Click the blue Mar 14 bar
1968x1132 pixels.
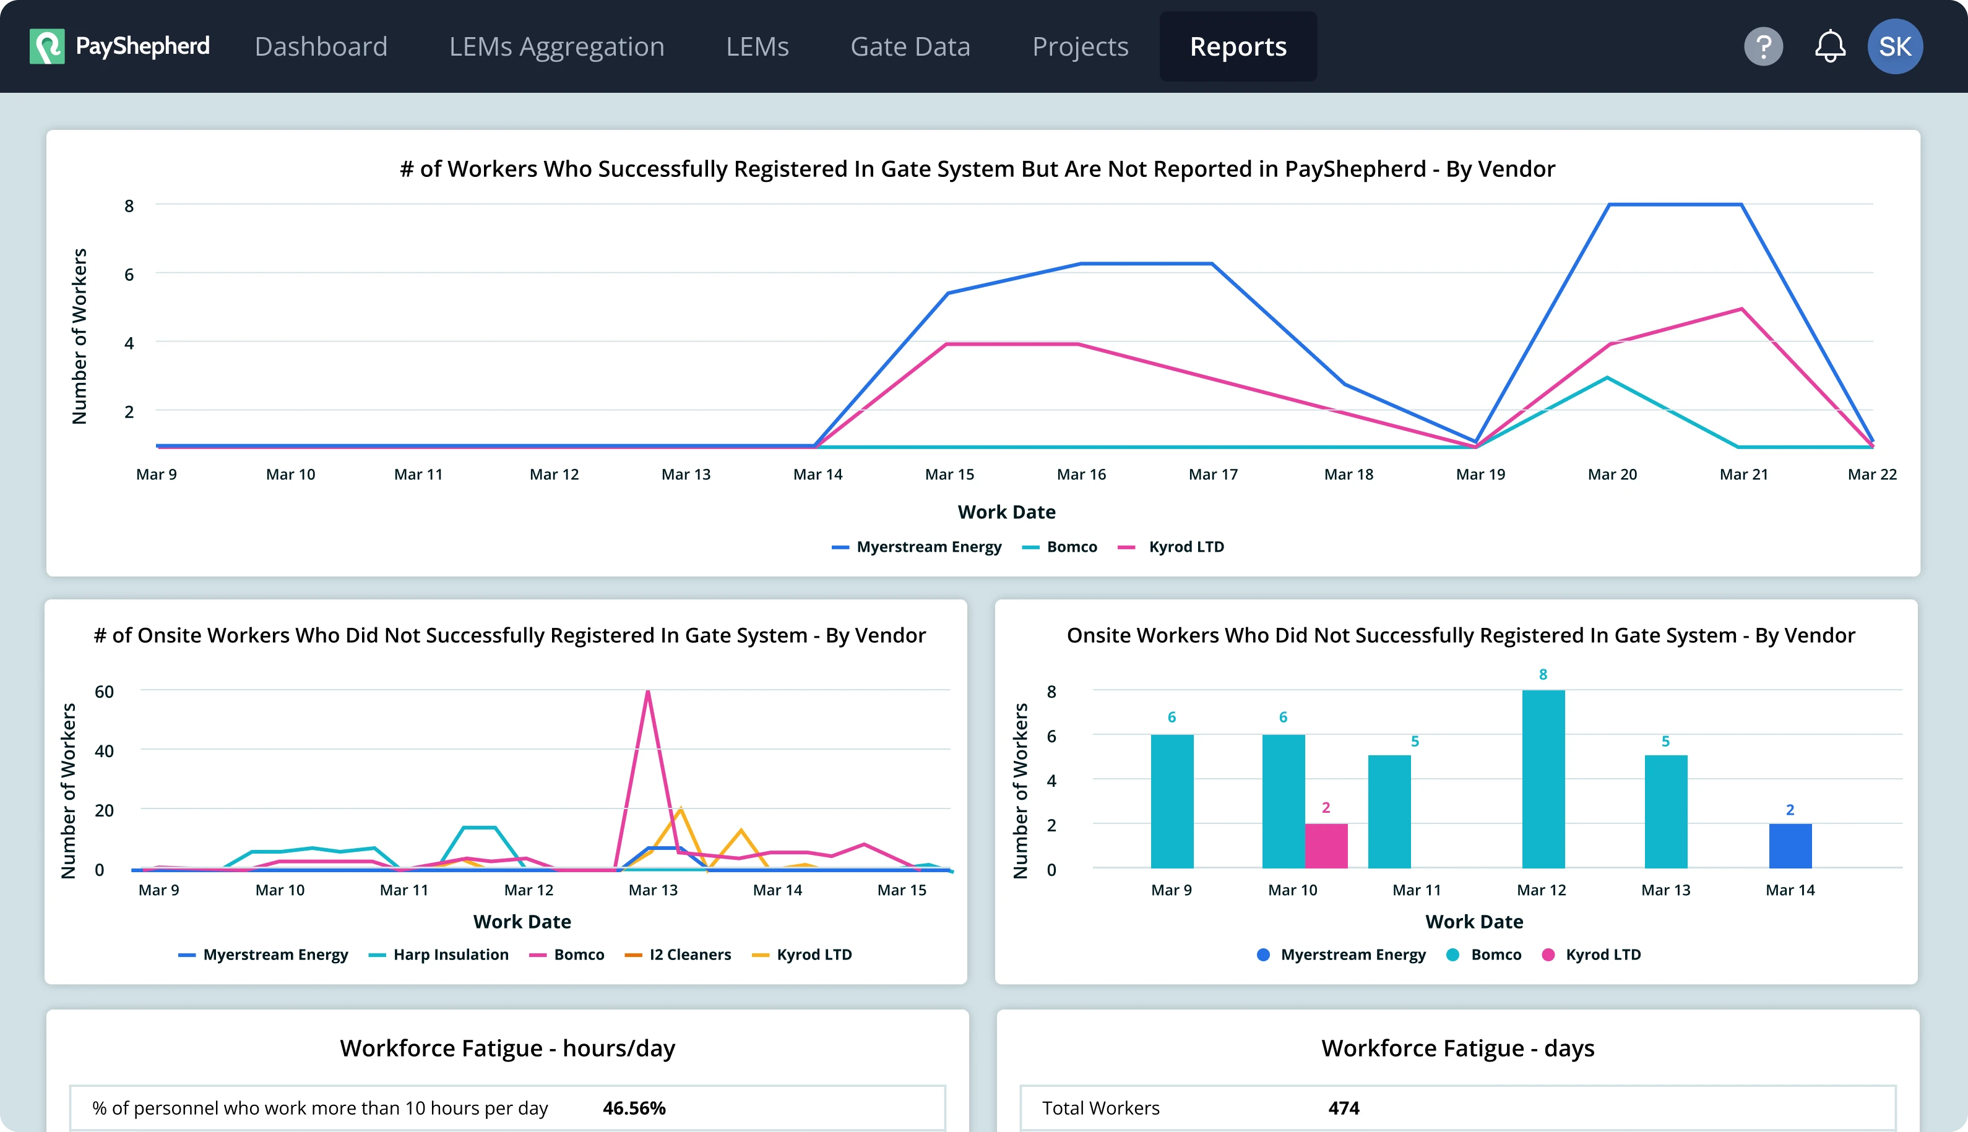click(x=1789, y=845)
